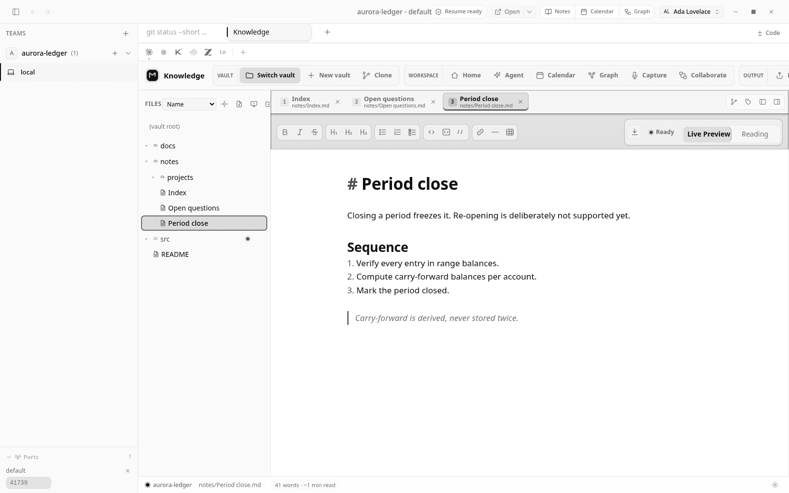The image size is (789, 493).
Task: Insert a table
Action: 510,132
